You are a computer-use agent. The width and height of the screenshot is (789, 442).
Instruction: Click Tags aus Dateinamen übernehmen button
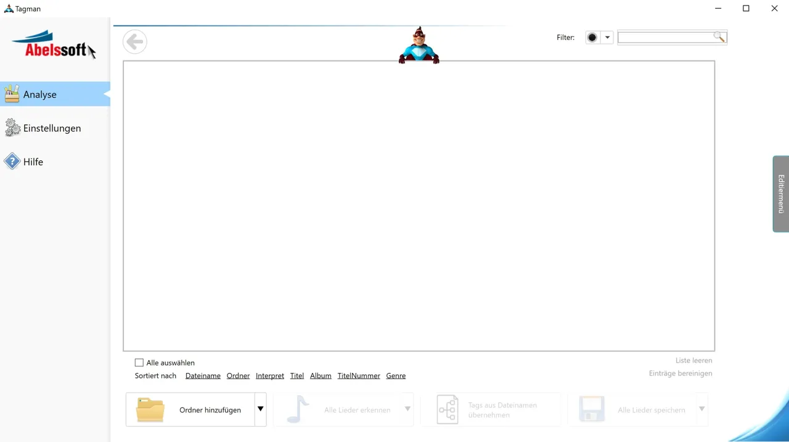(491, 409)
